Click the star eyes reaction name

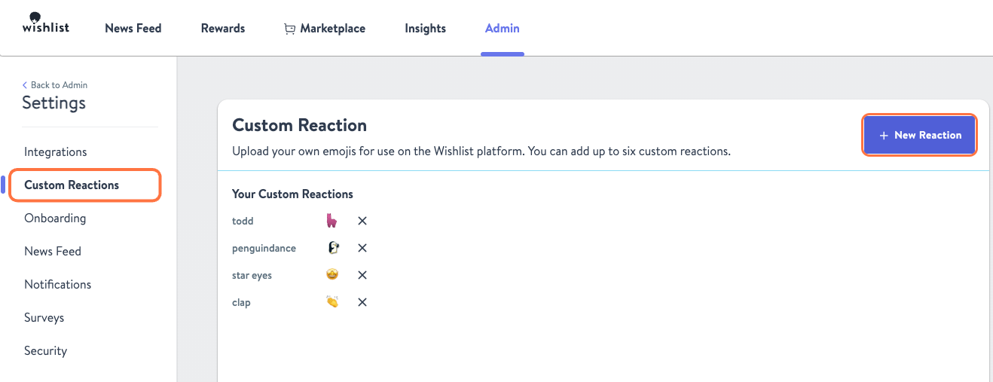point(252,275)
